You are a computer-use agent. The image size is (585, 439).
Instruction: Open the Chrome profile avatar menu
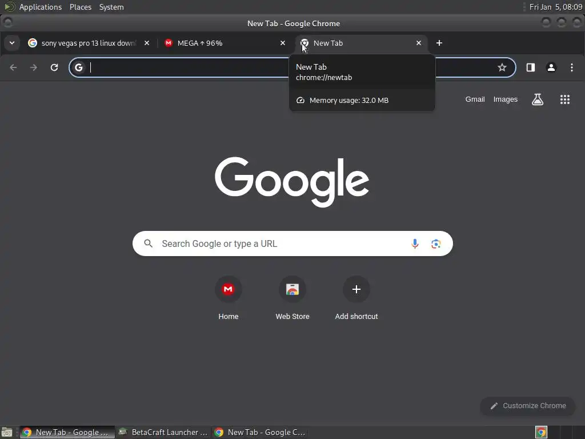[551, 67]
